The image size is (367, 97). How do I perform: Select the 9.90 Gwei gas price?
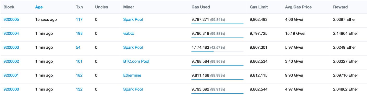(294, 75)
